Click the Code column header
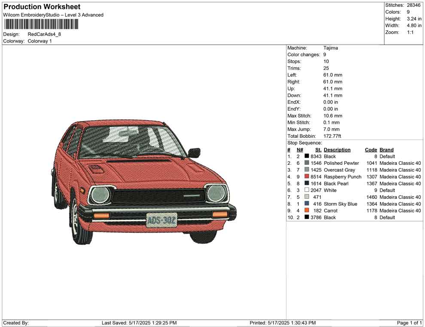425x327 pixels. point(371,150)
